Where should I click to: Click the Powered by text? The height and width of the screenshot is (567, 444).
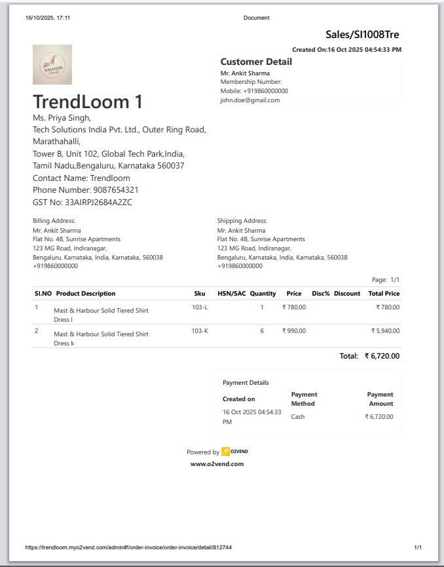click(203, 452)
